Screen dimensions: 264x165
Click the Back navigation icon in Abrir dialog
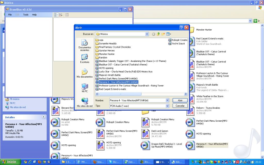tap(154, 34)
